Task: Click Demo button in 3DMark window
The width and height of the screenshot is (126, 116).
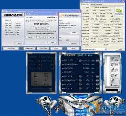Action: point(73,48)
